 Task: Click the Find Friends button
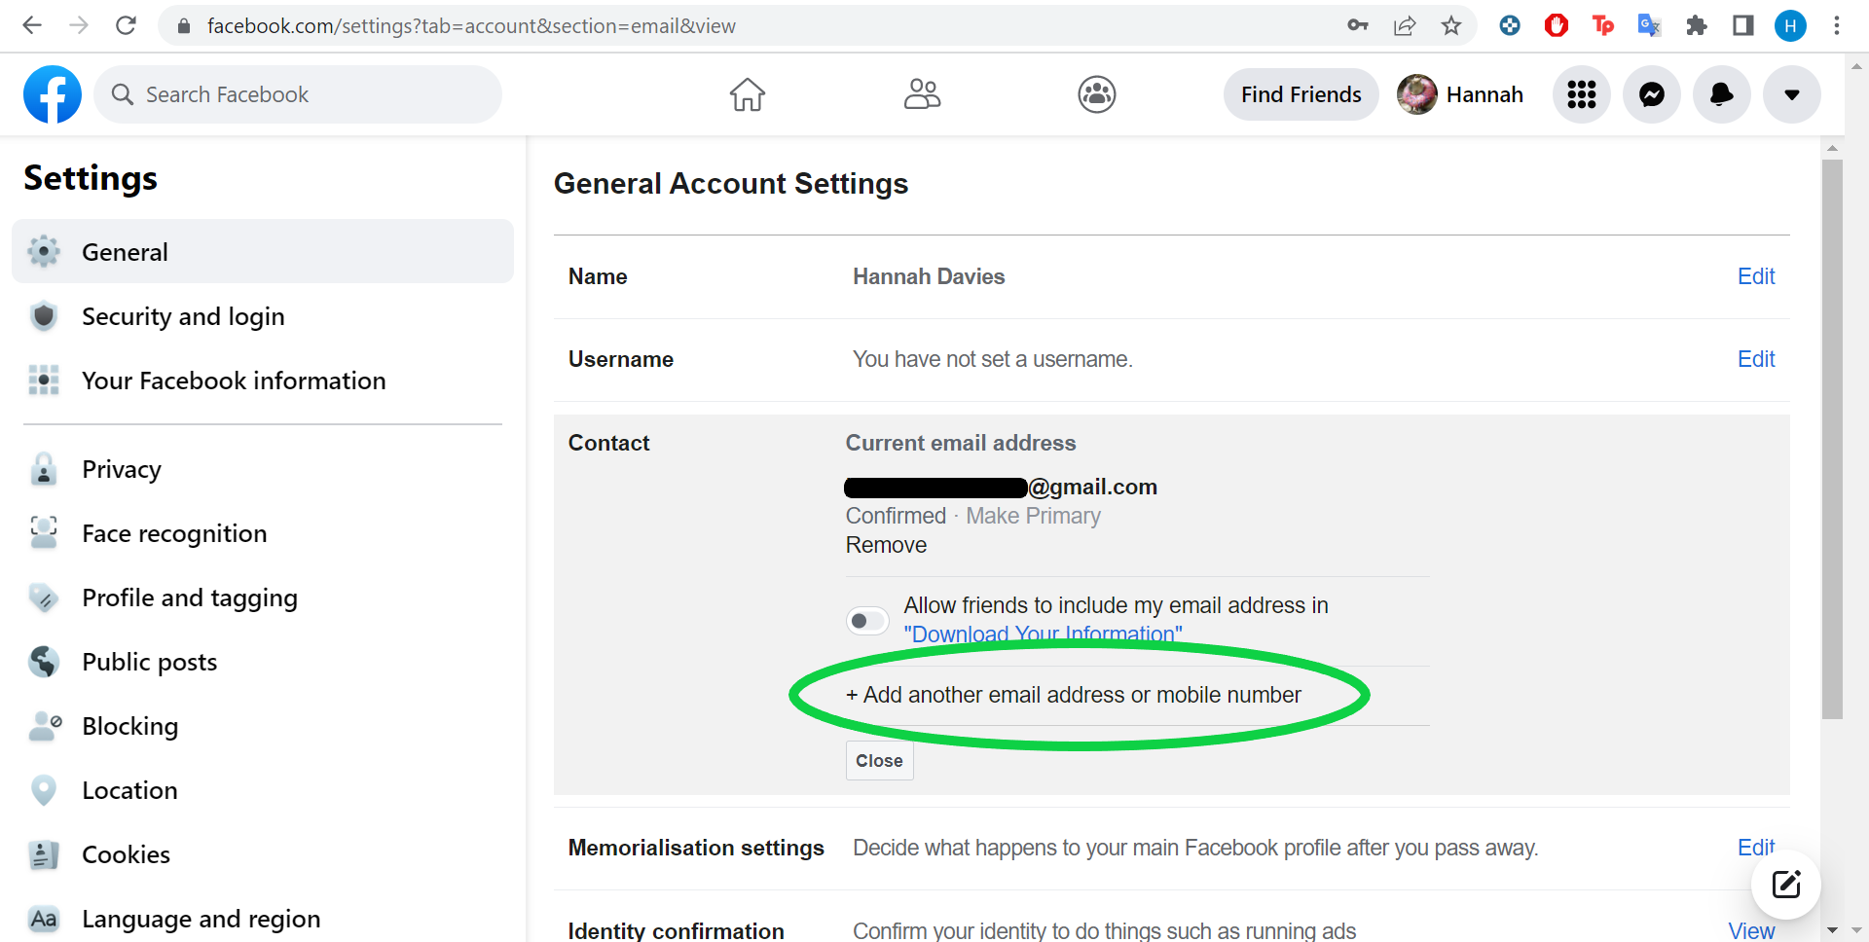[x=1301, y=94]
